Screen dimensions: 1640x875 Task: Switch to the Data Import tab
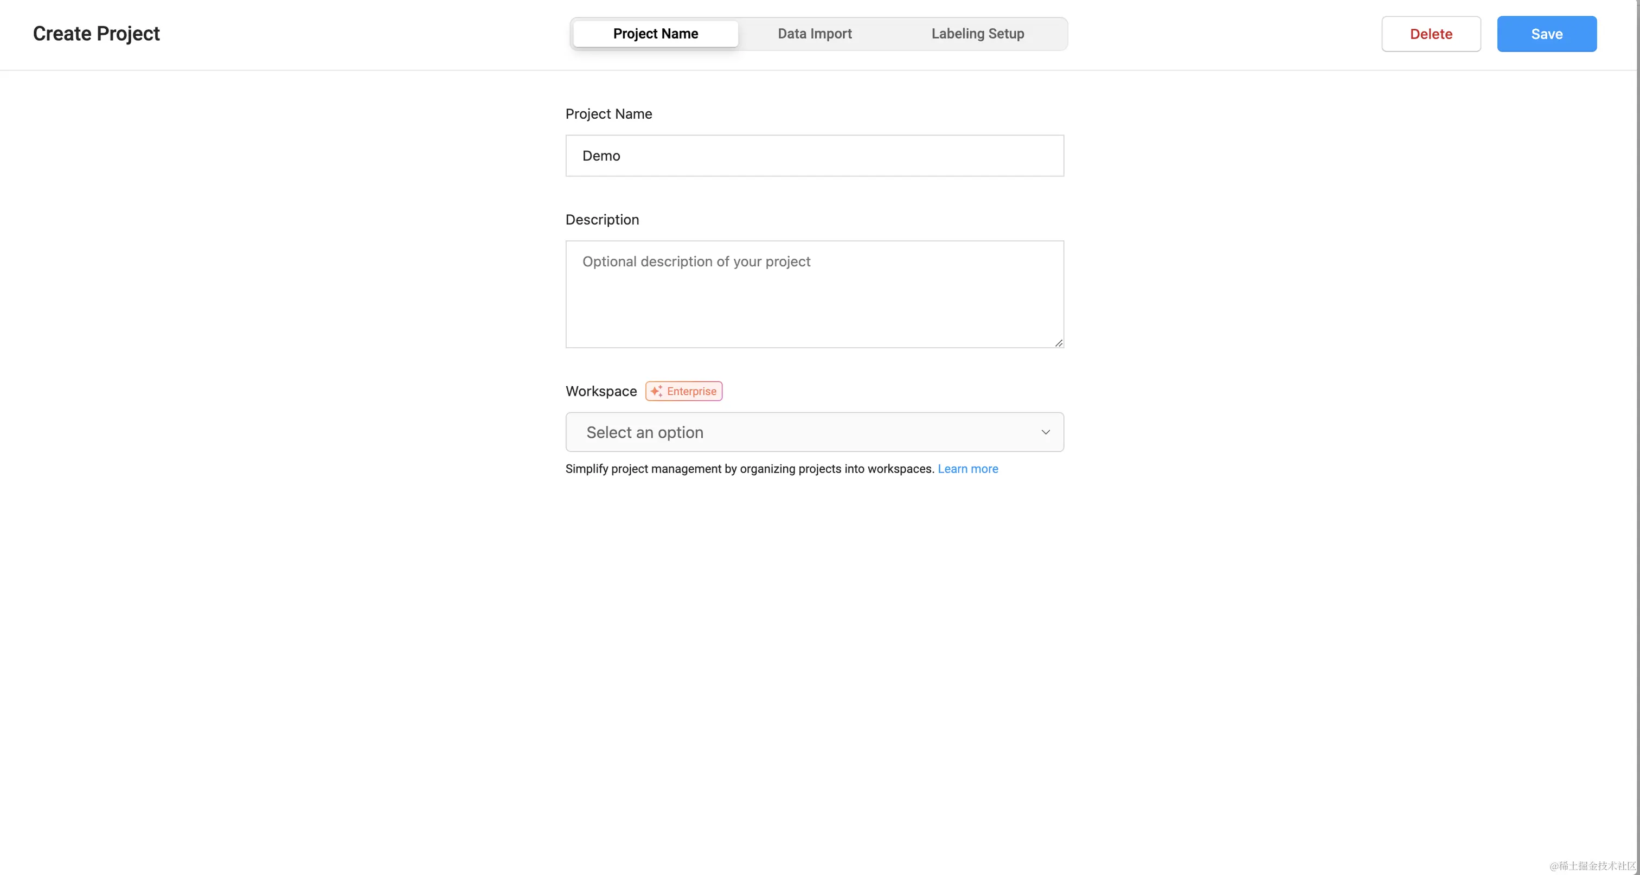814,34
